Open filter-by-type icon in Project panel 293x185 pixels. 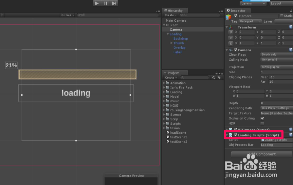coord(213,77)
